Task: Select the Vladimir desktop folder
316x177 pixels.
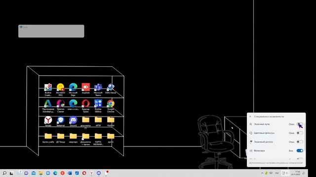Action: pos(111,121)
